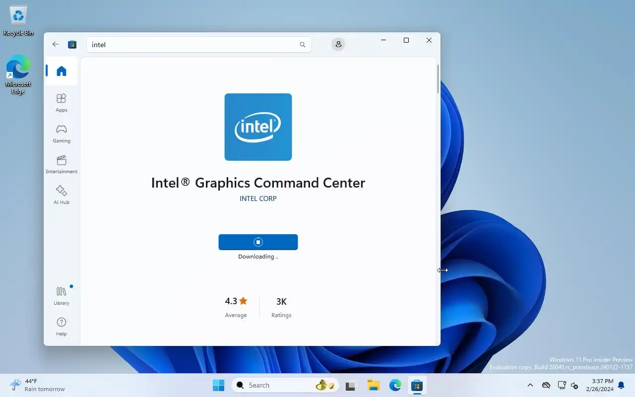Open the Home section in the sidebar
The height and width of the screenshot is (397, 635).
tap(62, 71)
